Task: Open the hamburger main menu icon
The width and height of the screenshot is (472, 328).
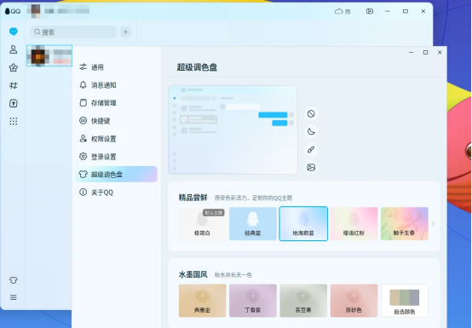Action: point(14,297)
